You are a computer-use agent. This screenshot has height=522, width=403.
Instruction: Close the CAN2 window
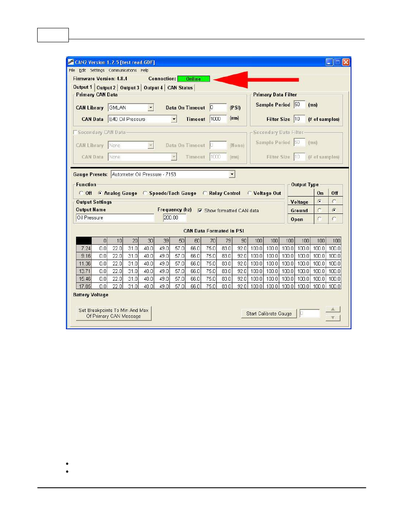click(x=346, y=62)
